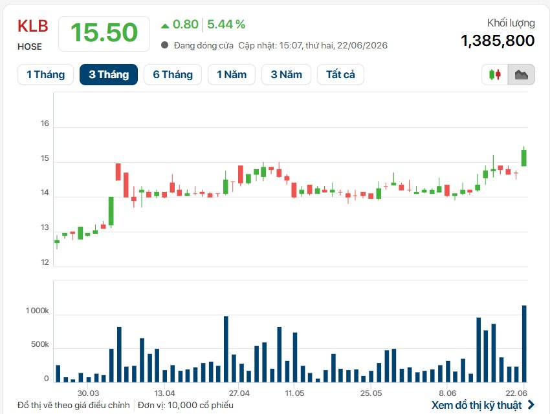Click the 15.50 current price box
The width and height of the screenshot is (550, 414).
click(104, 34)
